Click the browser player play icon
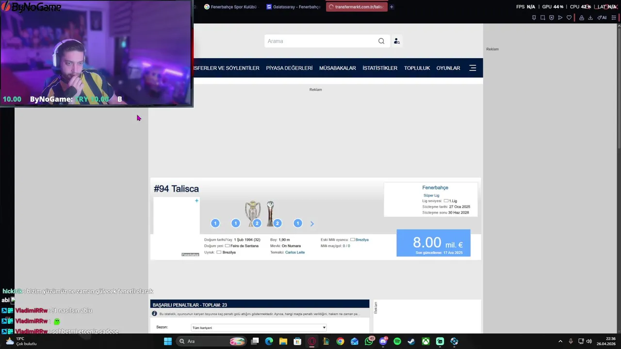This screenshot has height=349, width=621. coord(560,17)
